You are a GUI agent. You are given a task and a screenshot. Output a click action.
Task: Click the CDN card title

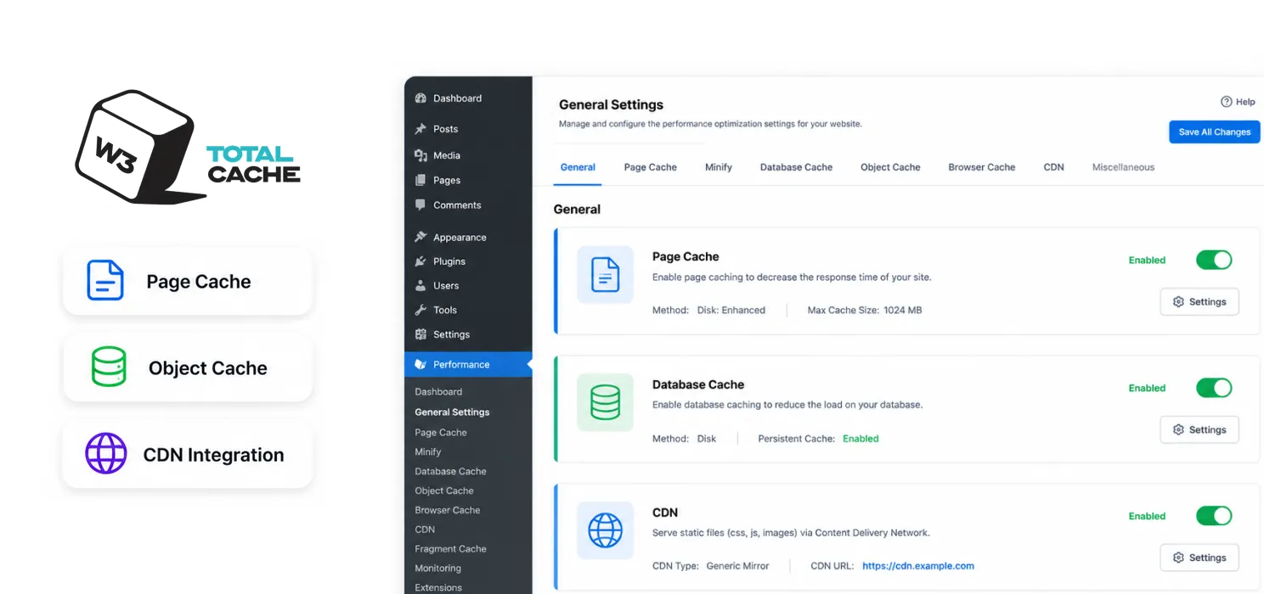665,513
